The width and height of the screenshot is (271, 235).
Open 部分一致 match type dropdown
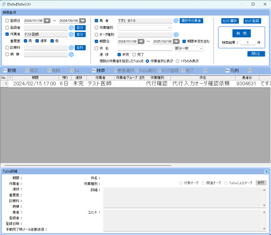[189, 48]
